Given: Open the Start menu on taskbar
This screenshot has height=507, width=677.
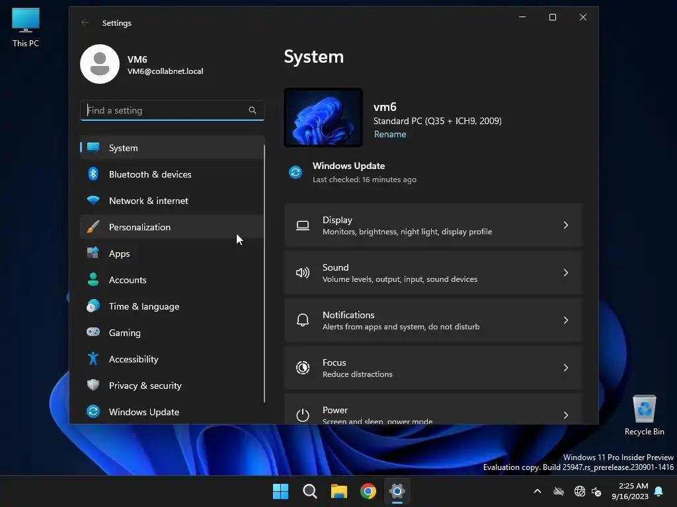Looking at the screenshot, I should (x=280, y=491).
